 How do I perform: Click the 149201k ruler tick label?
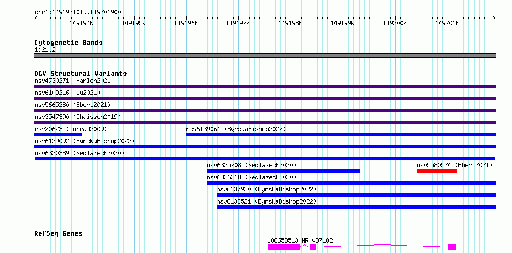(x=447, y=23)
